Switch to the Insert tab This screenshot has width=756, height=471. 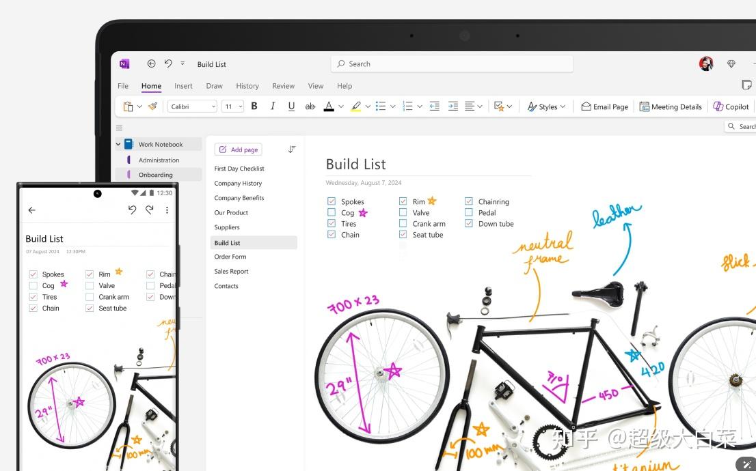[183, 86]
